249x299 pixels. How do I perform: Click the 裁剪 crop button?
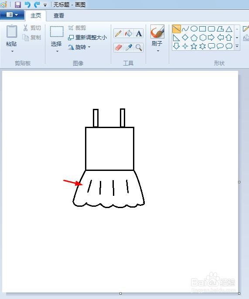[77, 28]
